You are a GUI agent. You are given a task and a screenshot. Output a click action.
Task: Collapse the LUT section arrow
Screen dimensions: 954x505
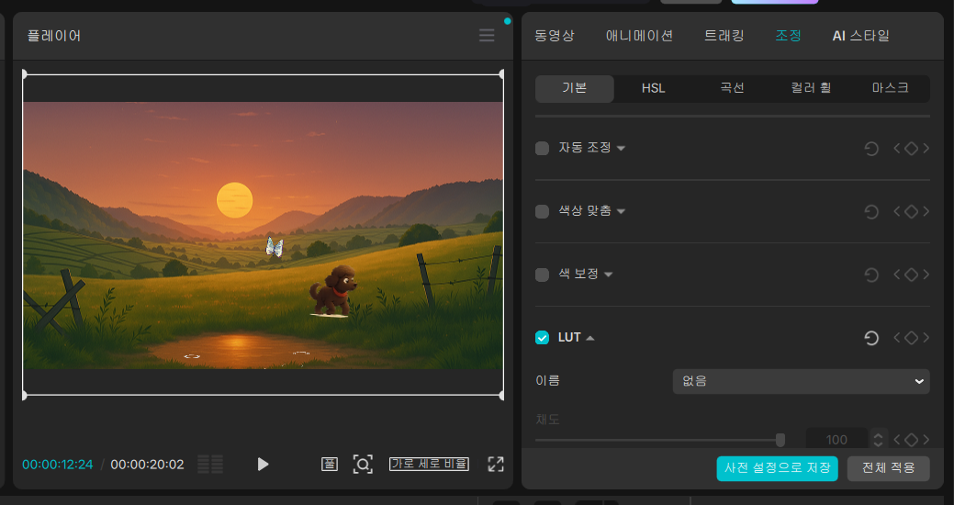coord(590,338)
